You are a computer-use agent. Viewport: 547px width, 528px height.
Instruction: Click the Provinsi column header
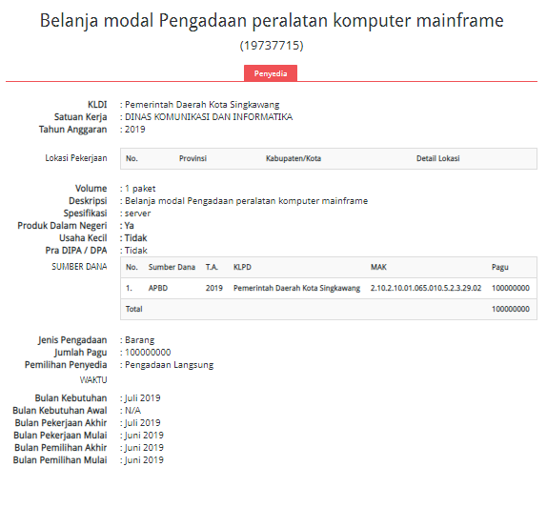point(192,158)
